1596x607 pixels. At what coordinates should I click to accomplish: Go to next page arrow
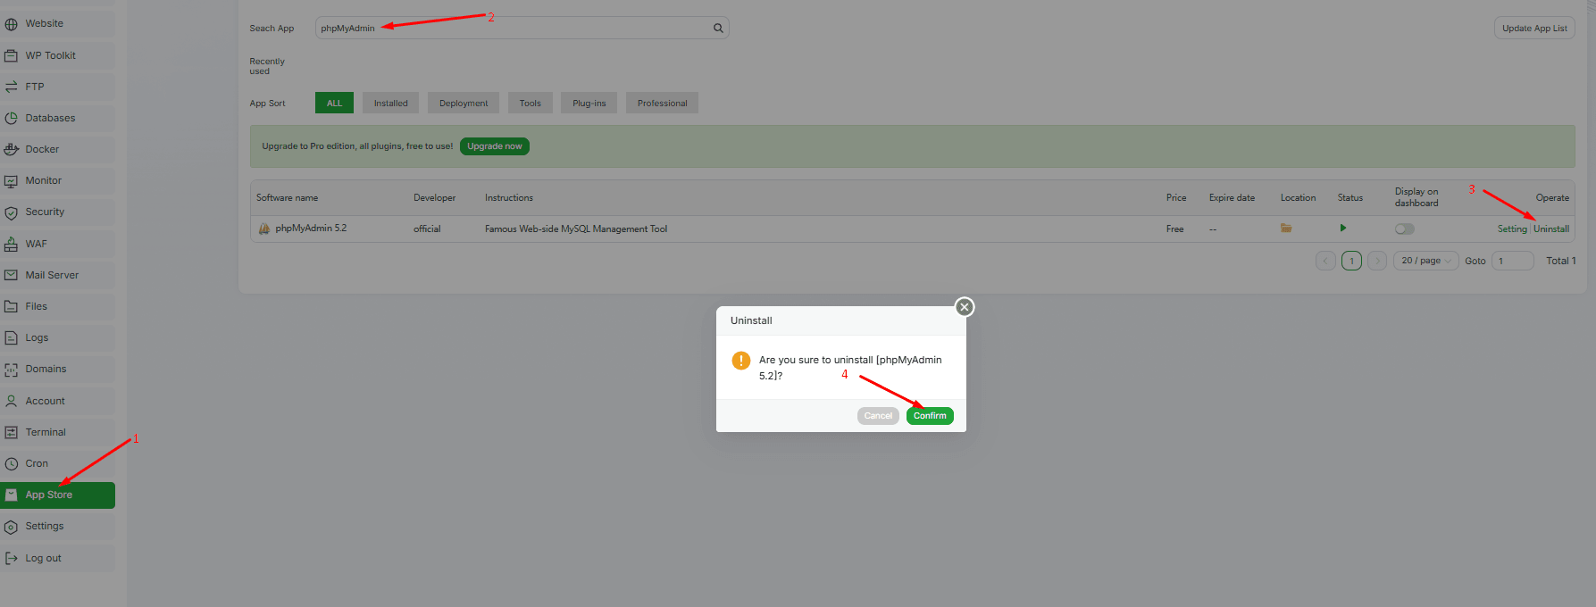tap(1377, 261)
